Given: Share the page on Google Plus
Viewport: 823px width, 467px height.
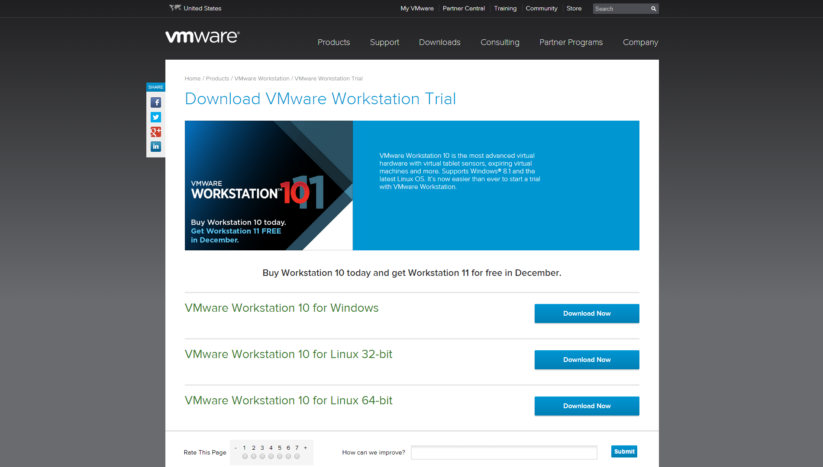Looking at the screenshot, I should (x=156, y=132).
